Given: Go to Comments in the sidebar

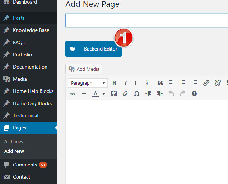Looking at the screenshot, I should click(x=25, y=165).
